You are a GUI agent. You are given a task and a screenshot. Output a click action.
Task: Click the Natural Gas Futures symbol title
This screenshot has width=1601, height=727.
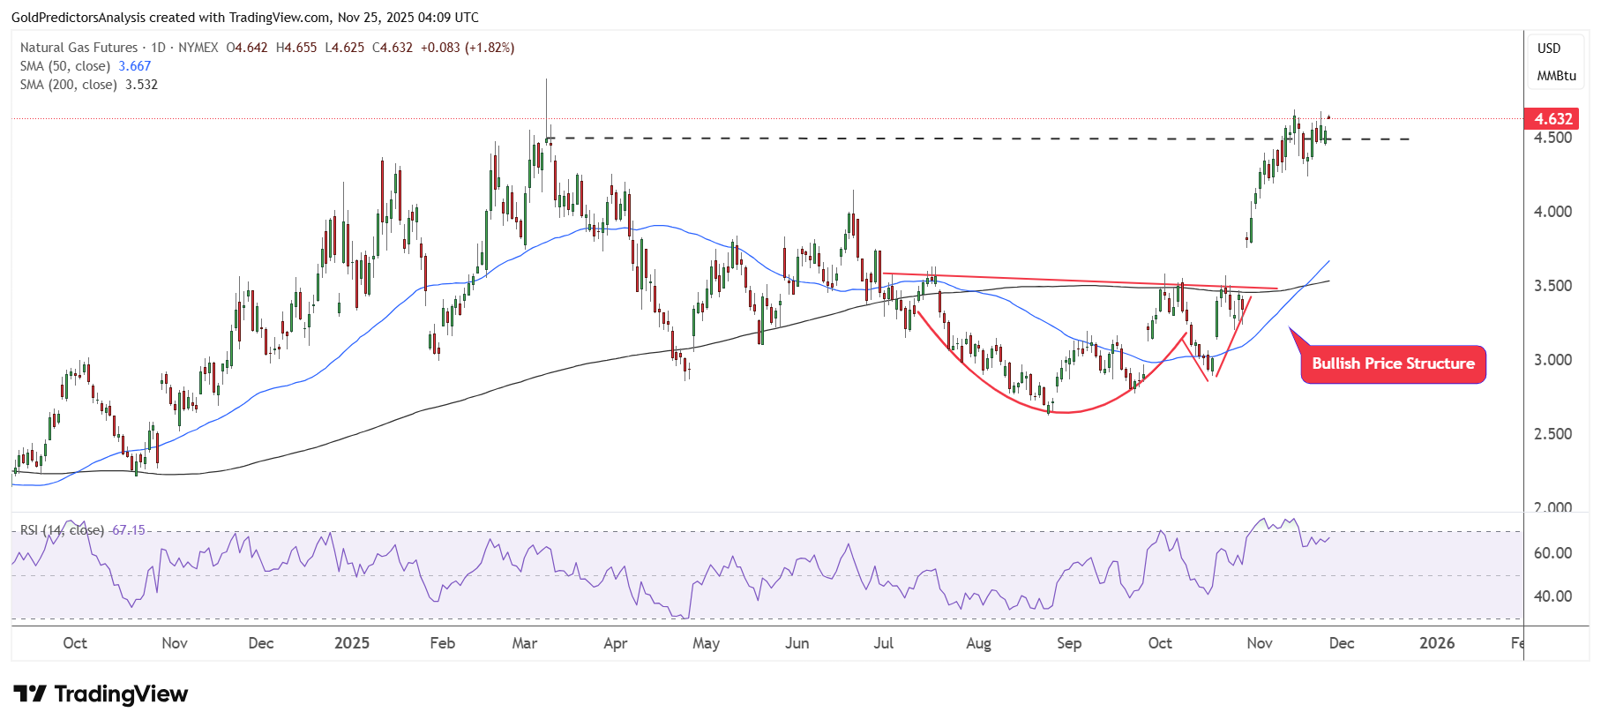pyautogui.click(x=79, y=48)
